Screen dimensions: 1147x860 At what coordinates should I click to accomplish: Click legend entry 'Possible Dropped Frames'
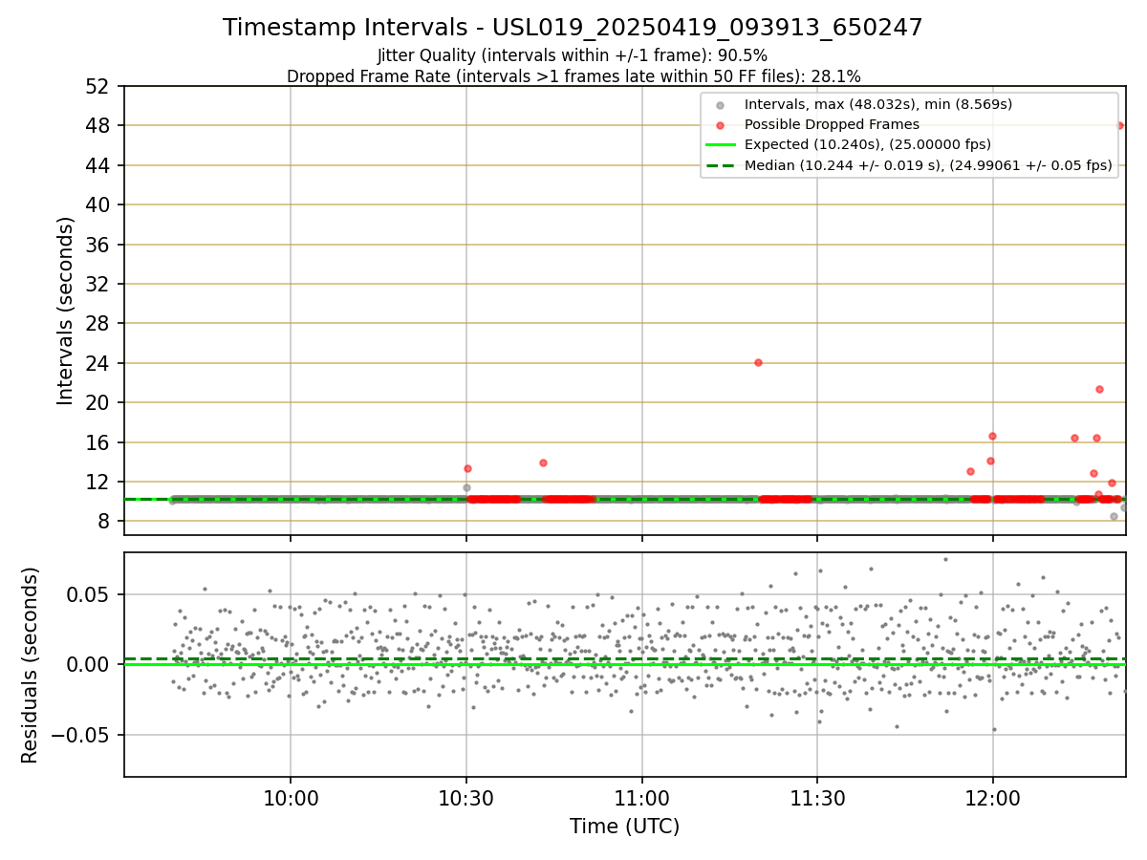click(832, 124)
